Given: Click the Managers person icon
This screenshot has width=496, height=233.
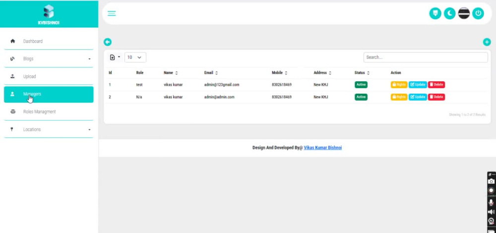Looking at the screenshot, I should point(13,94).
